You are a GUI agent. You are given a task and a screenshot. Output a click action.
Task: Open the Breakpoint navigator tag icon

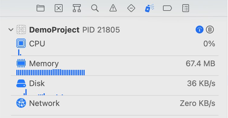tap(167, 8)
